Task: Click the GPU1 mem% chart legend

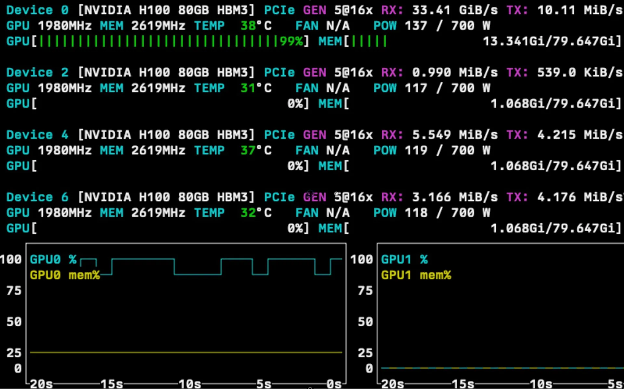Action: (416, 275)
